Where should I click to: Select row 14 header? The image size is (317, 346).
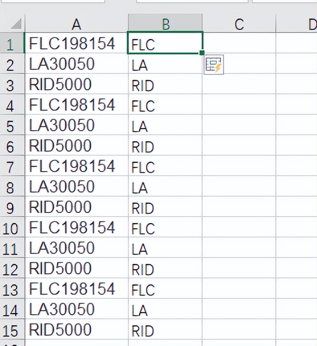click(x=12, y=309)
